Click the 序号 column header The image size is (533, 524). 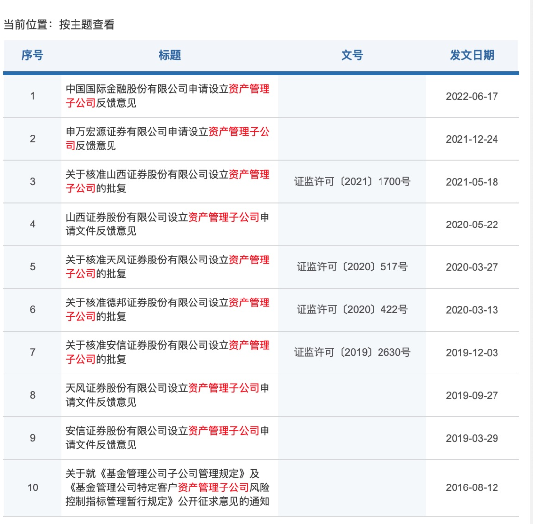(x=32, y=55)
